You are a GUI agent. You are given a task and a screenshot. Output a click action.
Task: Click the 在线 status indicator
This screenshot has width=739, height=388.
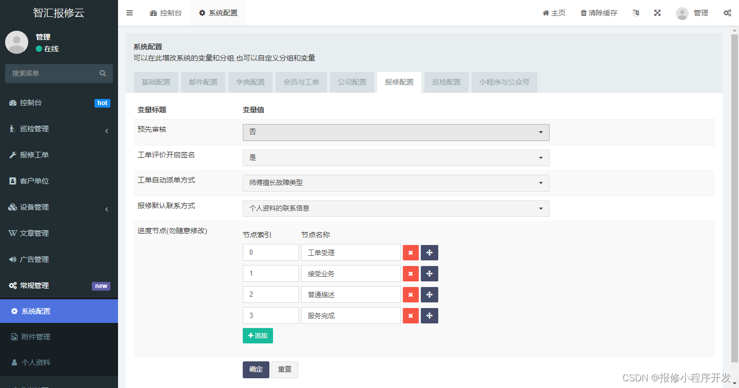[x=47, y=49]
